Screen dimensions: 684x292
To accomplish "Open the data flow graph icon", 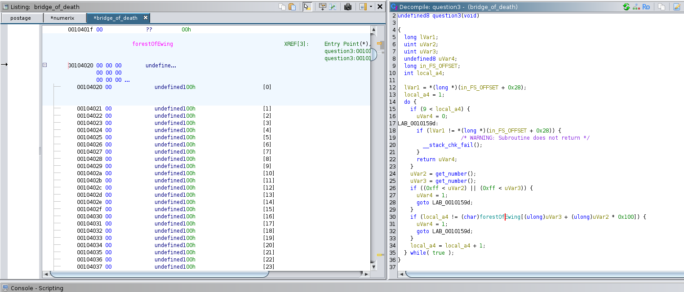I will [636, 7].
